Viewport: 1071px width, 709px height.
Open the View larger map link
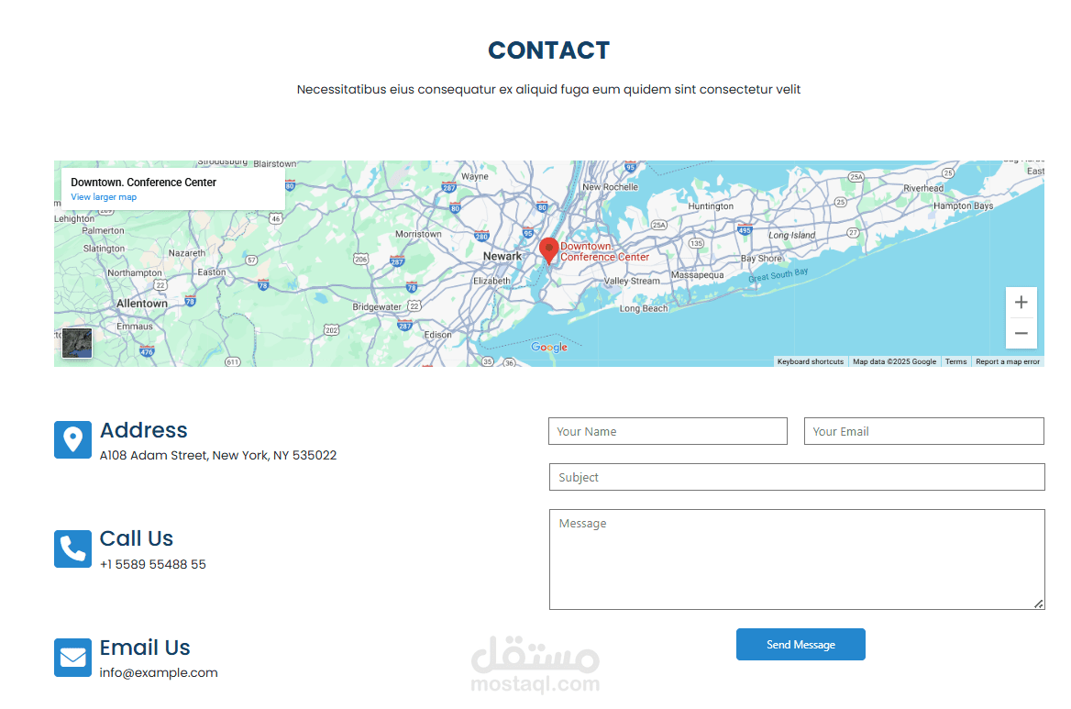click(x=104, y=196)
